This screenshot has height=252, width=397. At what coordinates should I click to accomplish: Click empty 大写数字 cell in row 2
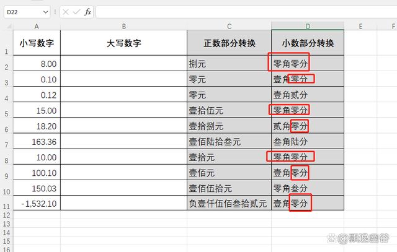[124, 63]
